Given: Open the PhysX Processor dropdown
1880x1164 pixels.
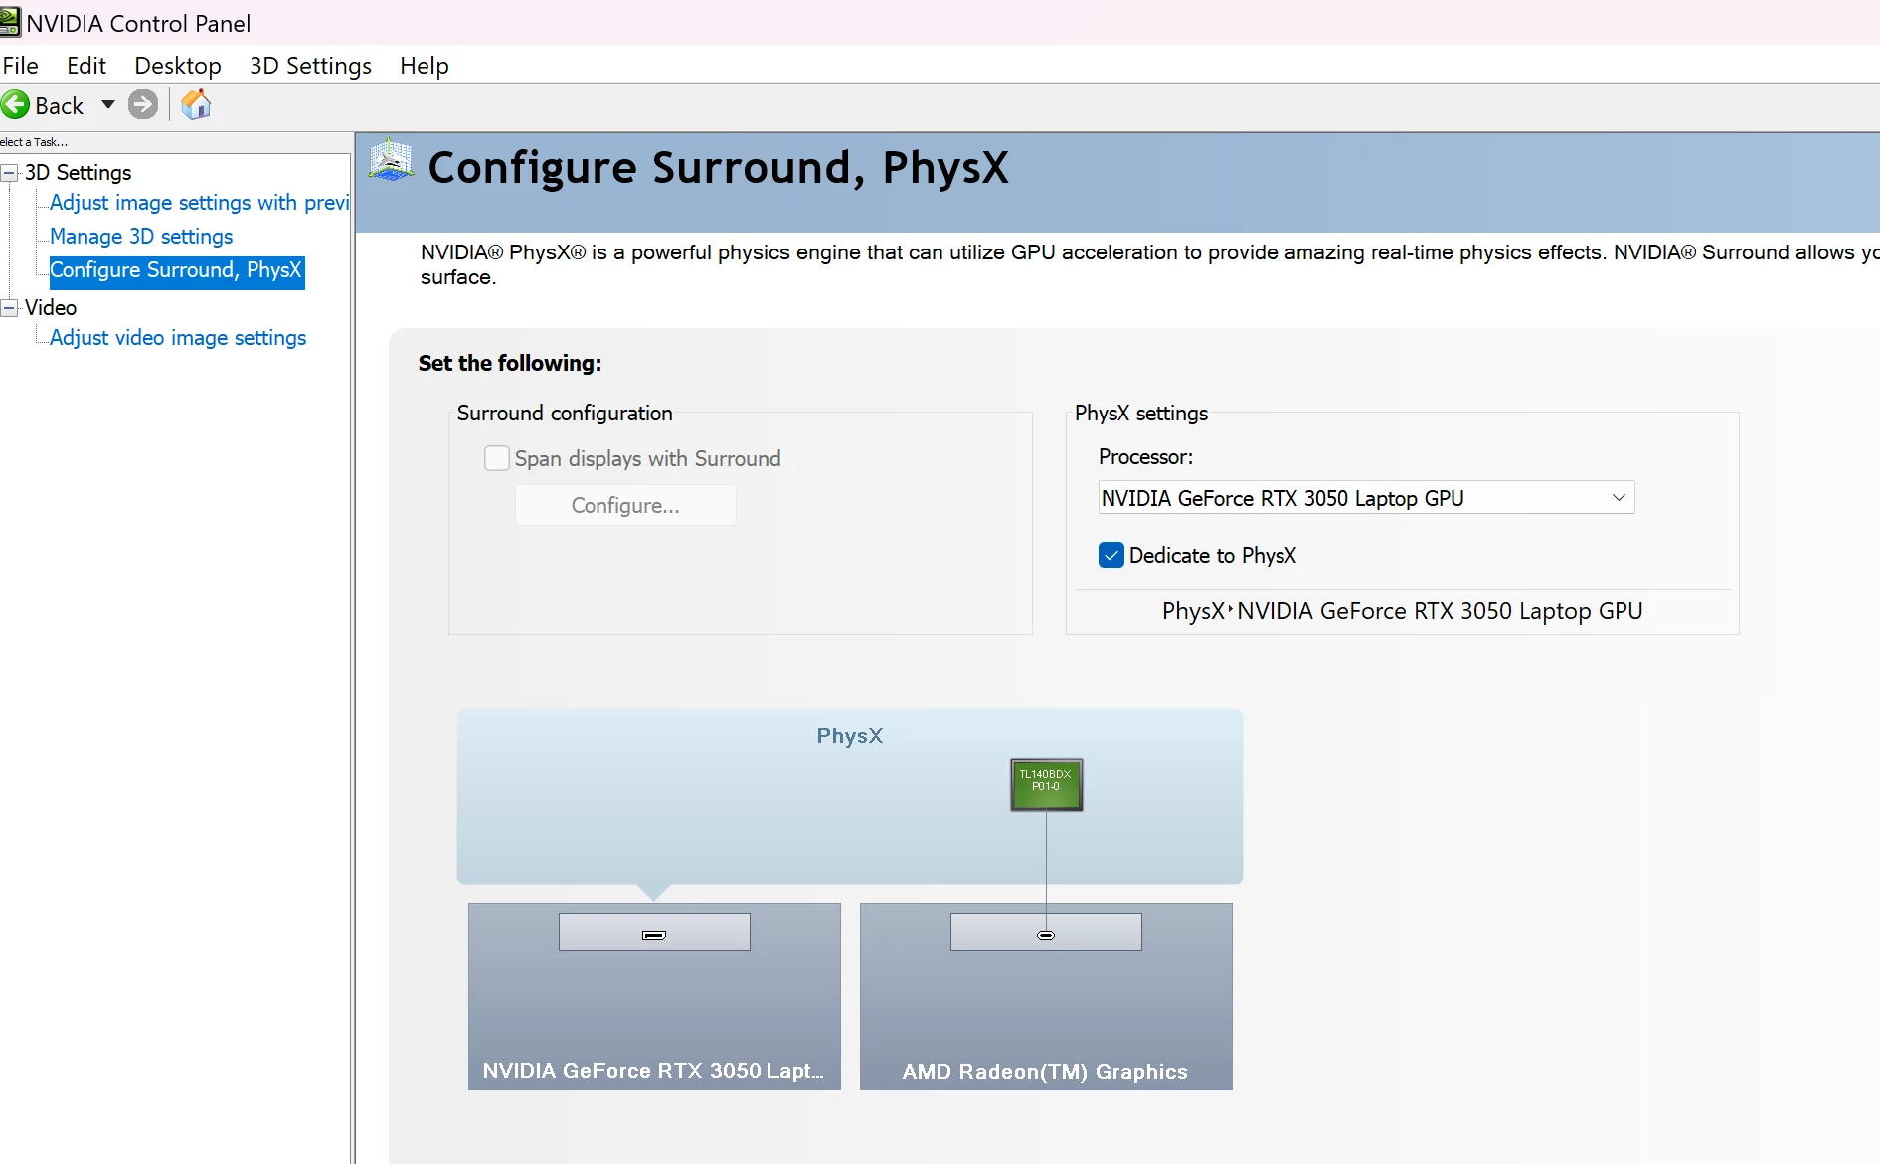Looking at the screenshot, I should pos(1618,497).
